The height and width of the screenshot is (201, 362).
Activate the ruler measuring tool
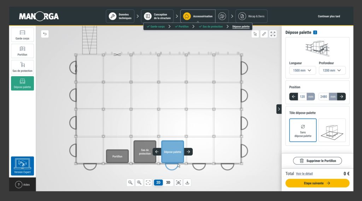(264, 34)
